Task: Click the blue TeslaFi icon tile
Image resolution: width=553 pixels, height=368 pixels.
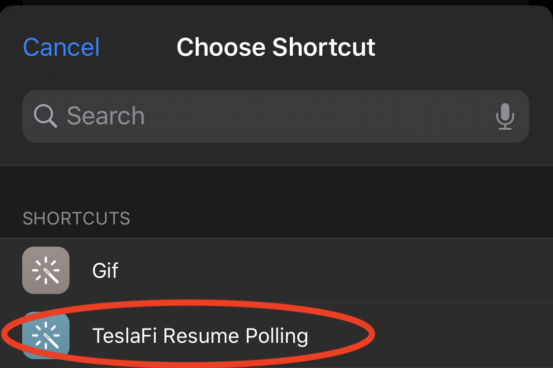Action: (46, 335)
